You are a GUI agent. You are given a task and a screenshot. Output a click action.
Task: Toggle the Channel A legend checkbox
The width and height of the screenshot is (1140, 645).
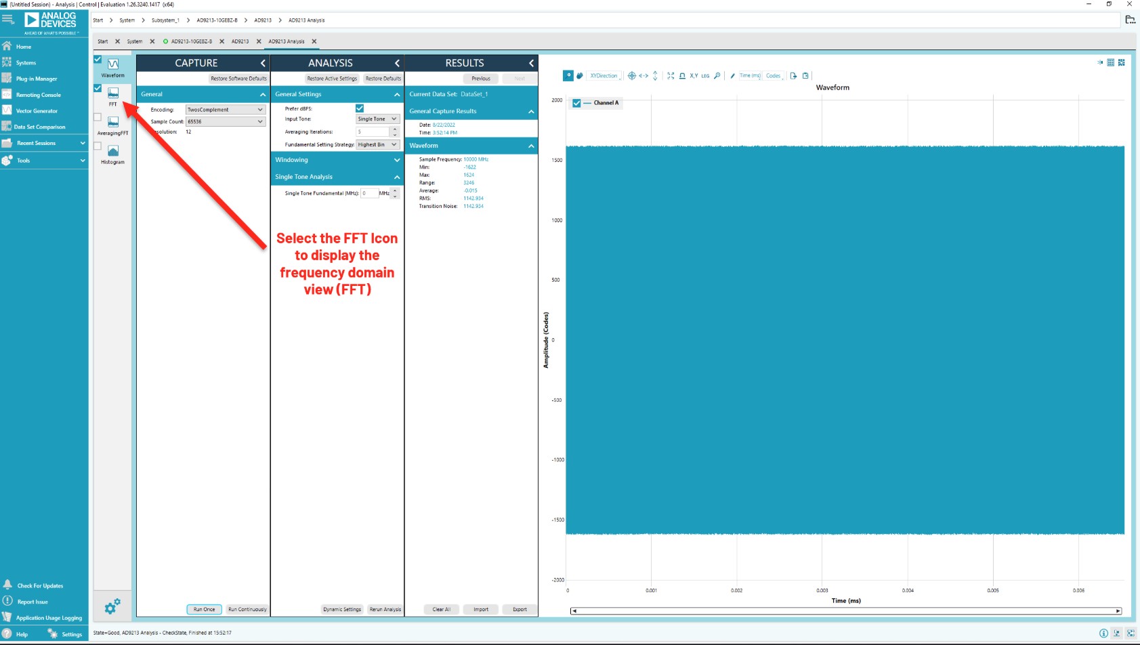pyautogui.click(x=575, y=103)
